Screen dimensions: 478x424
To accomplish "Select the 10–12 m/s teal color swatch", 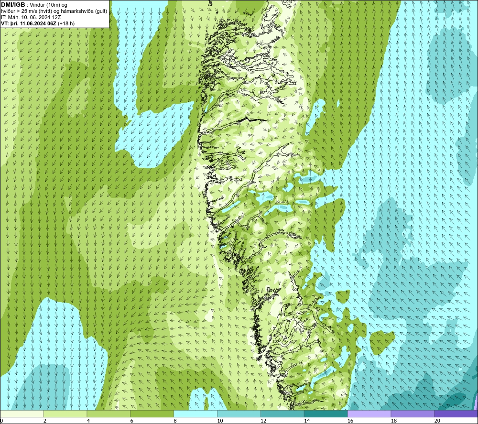I will pyautogui.click(x=239, y=413).
